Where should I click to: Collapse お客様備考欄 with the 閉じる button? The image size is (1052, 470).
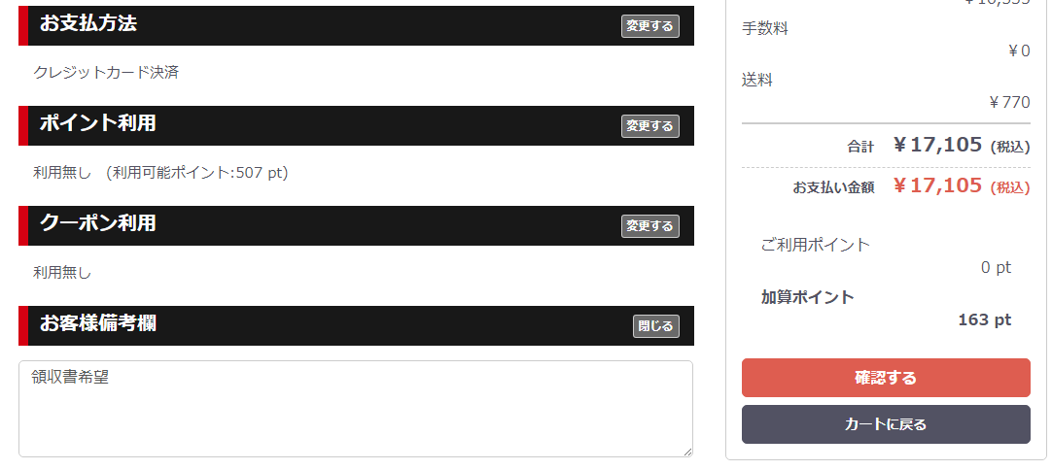coord(656,326)
